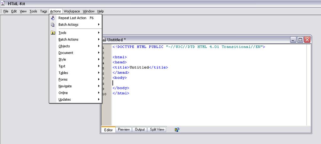The height and width of the screenshot is (144, 321).
Task: Open the Window menu
Action: point(88,11)
